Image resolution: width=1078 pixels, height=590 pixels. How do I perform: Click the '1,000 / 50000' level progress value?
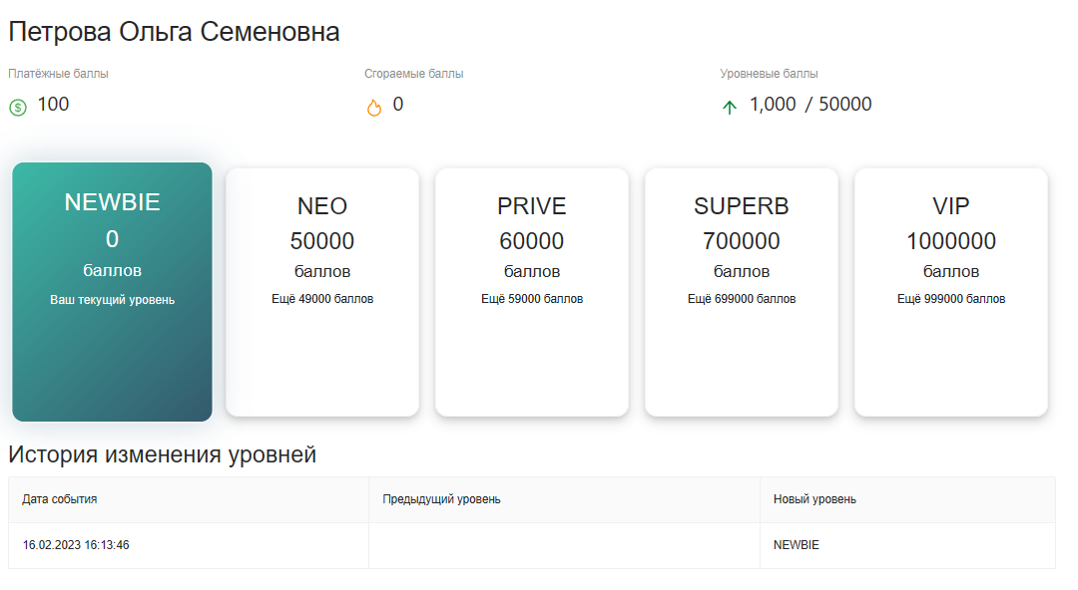click(x=810, y=105)
